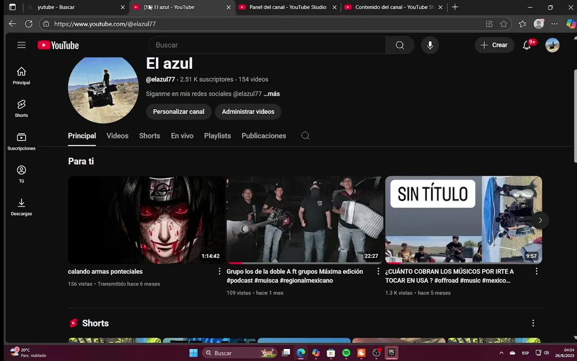The width and height of the screenshot is (577, 361).
Task: Reload the page with refresh icon
Action: click(29, 24)
